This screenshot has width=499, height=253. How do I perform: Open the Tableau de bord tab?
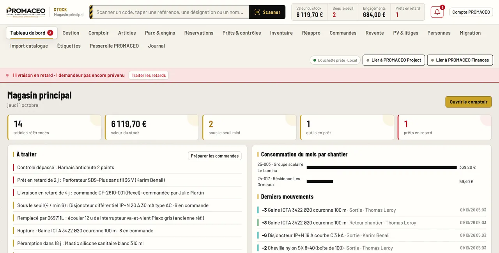(x=32, y=33)
